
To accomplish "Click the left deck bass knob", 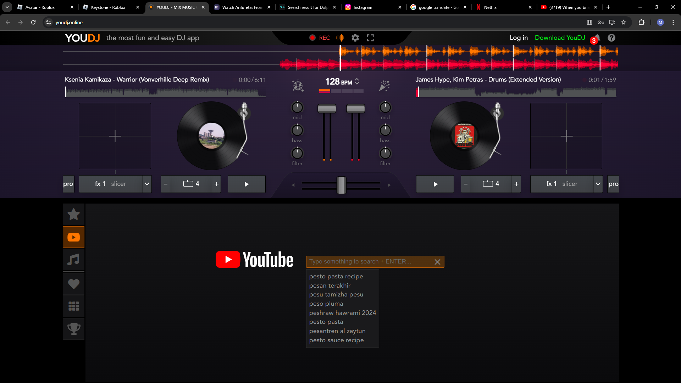I will [x=297, y=130].
